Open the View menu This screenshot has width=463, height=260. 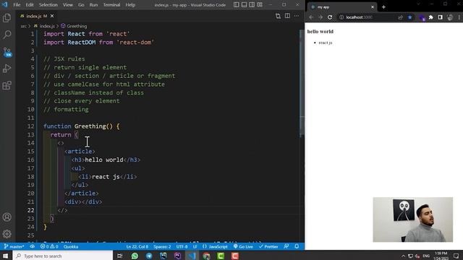[67, 5]
